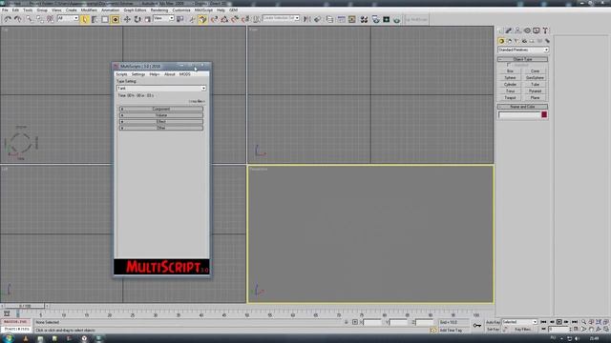Open the Create Selection Set dropdown
Viewport: 611px width, 343px height.
tap(281, 18)
